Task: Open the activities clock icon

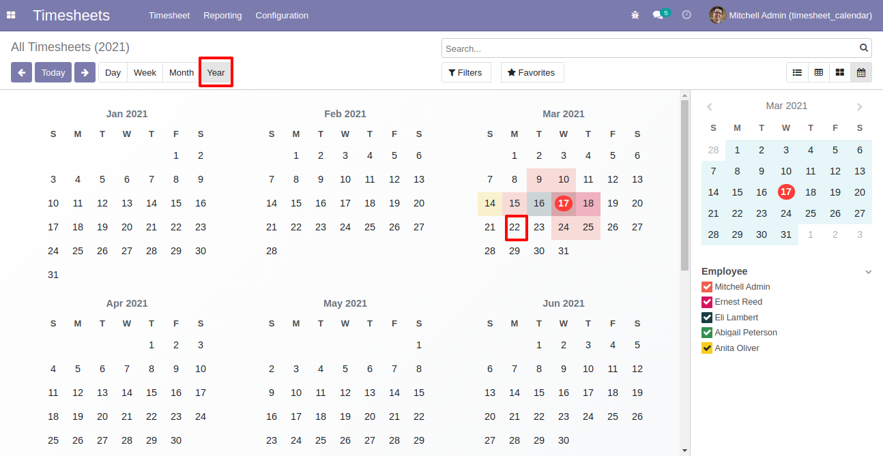Action: tap(686, 15)
